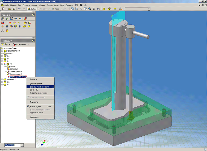Click the Mirror Components icon
207x151 pixels.
click(16, 19)
